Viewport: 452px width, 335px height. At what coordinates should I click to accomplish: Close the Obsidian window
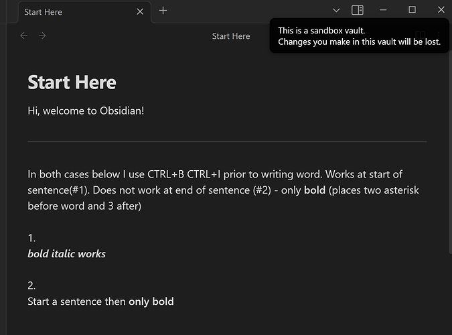click(x=441, y=10)
